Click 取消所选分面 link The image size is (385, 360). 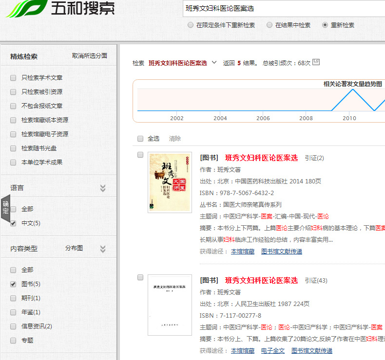coord(90,56)
